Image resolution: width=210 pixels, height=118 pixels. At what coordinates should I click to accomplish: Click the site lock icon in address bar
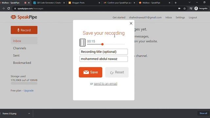pyautogui.click(x=15, y=9)
